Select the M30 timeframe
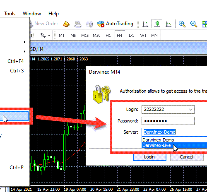The width and height of the screenshot is (207, 192). 96,36
